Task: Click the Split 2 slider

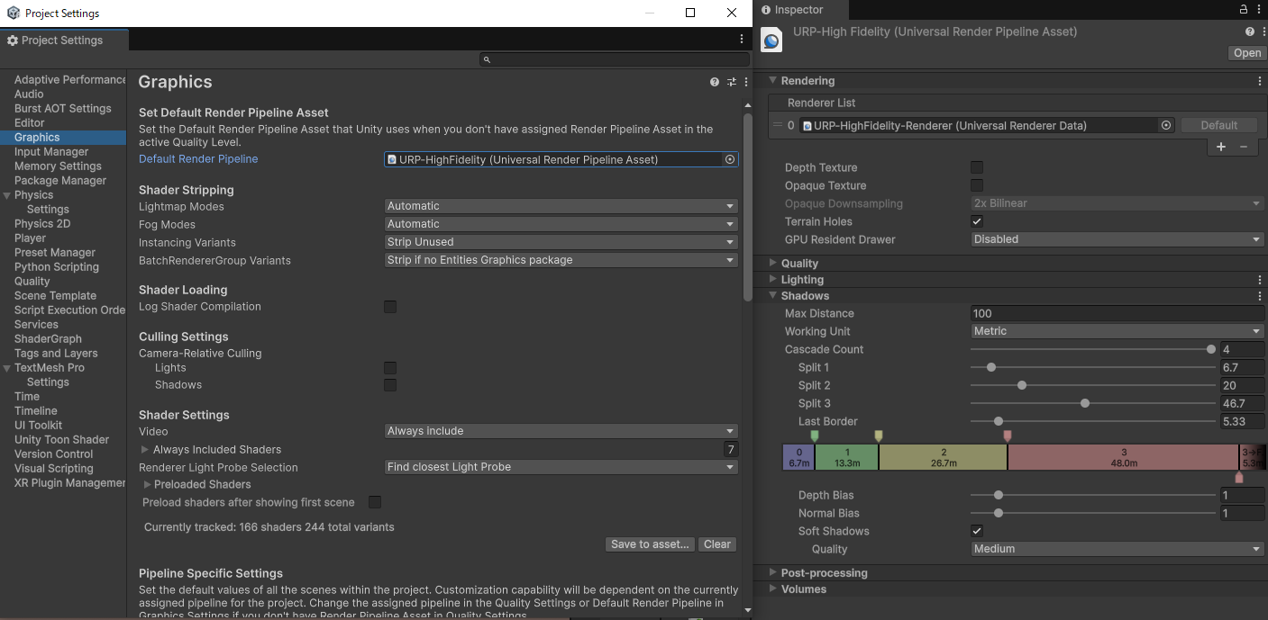Action: pos(1093,385)
